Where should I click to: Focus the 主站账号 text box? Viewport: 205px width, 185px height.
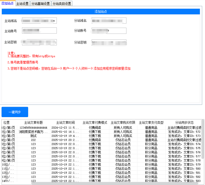(x=39, y=31)
